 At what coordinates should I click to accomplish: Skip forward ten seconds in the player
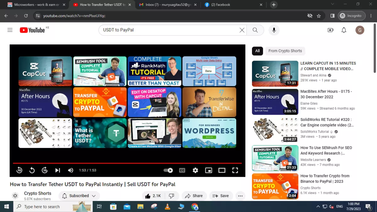45,170
